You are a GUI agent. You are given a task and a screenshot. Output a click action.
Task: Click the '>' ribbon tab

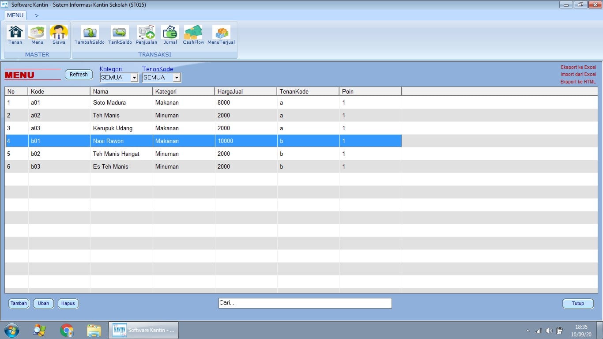tap(37, 15)
